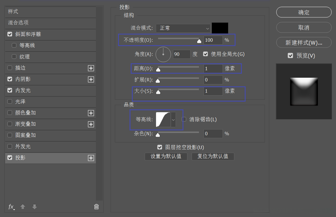Click the 角度 dial to set shadow angle
This screenshot has height=217, width=336.
(x=163, y=54)
